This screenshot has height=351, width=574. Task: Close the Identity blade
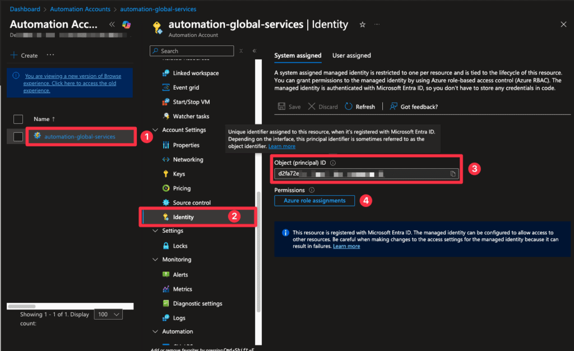pos(563,25)
